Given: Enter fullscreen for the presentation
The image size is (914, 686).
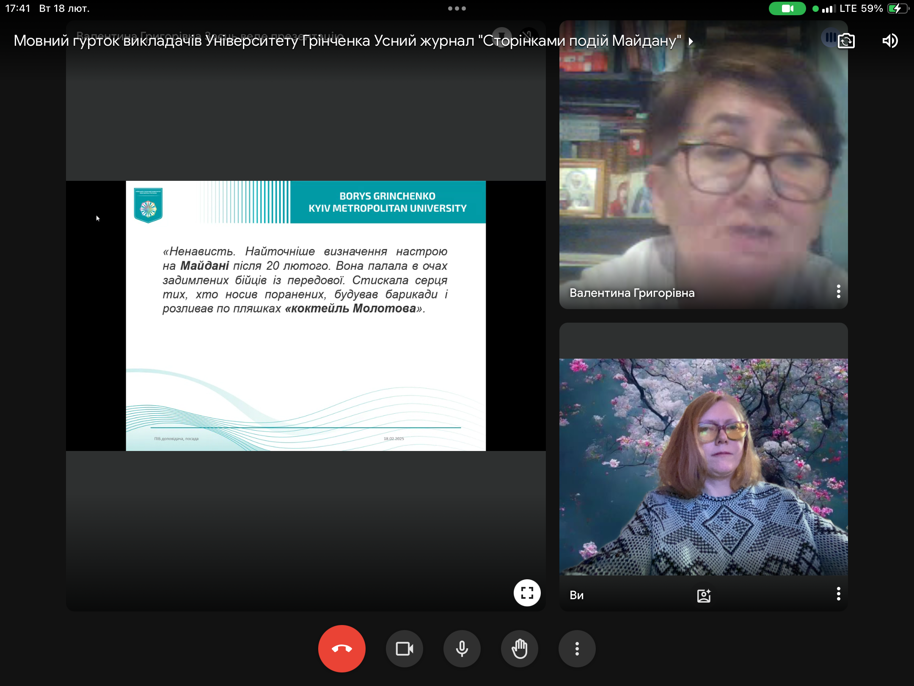Looking at the screenshot, I should point(527,592).
